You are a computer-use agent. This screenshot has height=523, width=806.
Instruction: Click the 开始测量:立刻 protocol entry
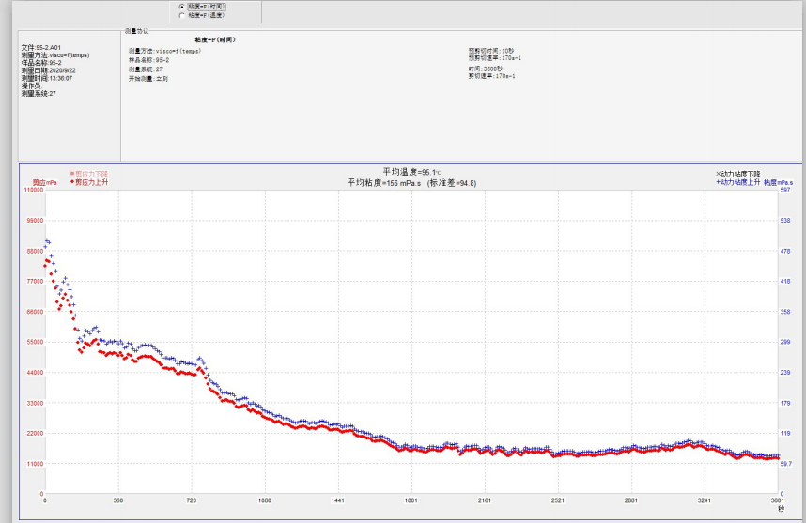coord(147,79)
